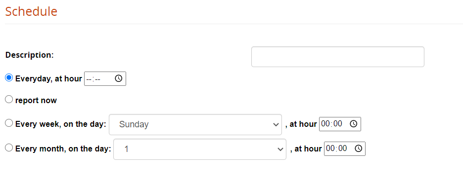Open the clock picker in monthly time field

pos(358,149)
